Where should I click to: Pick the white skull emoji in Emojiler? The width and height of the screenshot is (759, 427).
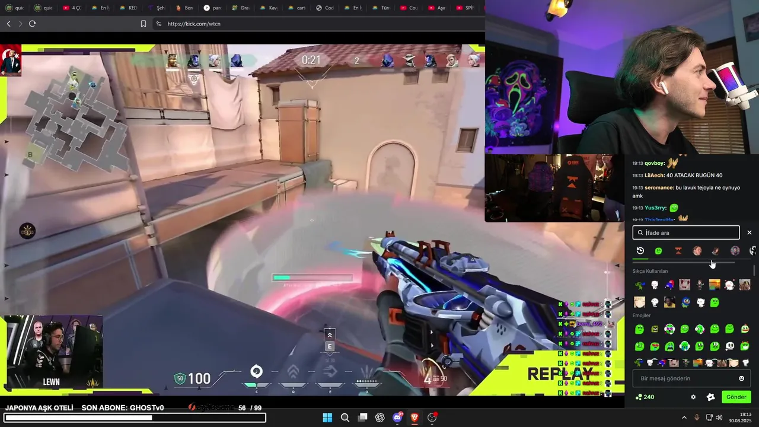[729, 346]
